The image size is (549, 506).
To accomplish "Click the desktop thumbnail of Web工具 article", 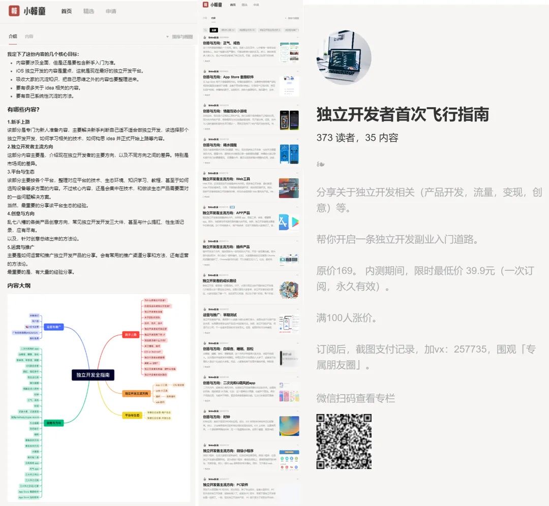I will pyautogui.click(x=289, y=188).
